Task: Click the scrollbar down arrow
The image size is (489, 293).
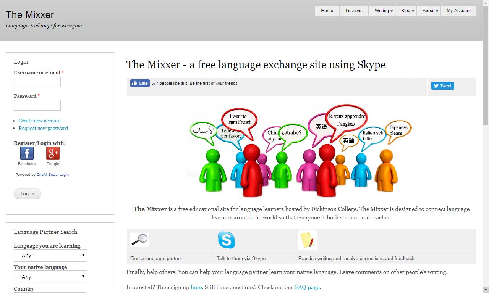Action: coord(486,290)
